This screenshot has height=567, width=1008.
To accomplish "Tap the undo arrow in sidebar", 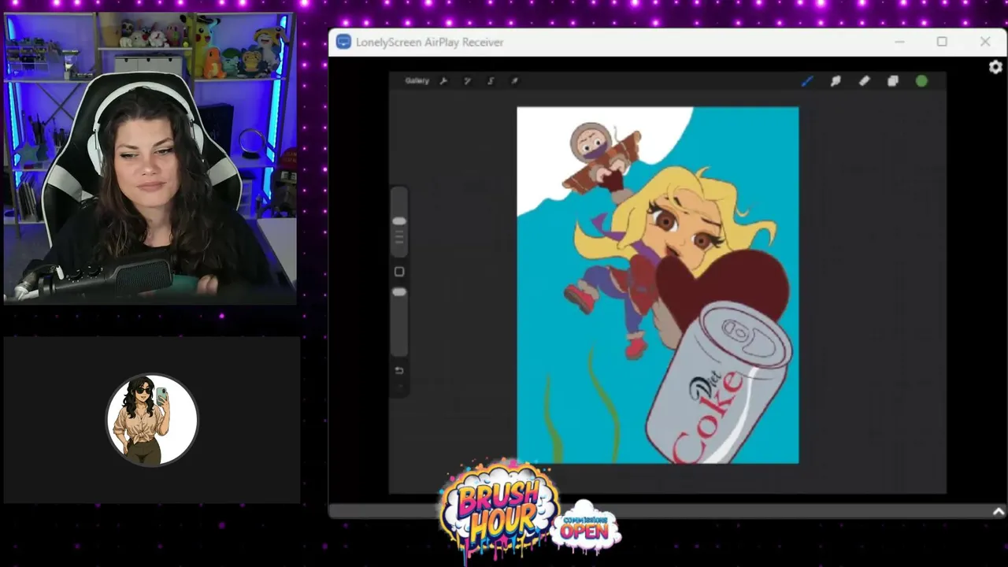I will pos(399,370).
